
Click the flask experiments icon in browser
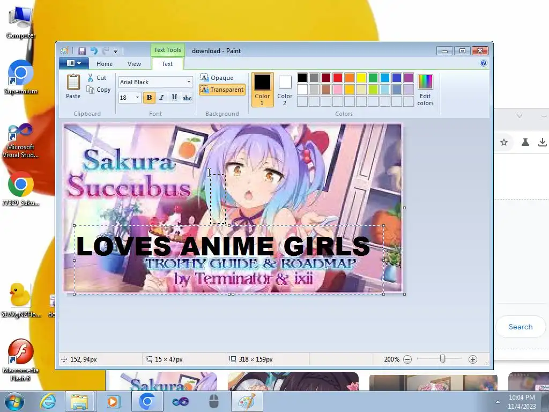525,142
